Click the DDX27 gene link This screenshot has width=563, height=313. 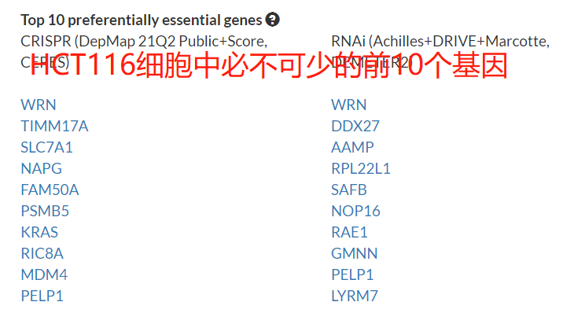click(x=355, y=127)
